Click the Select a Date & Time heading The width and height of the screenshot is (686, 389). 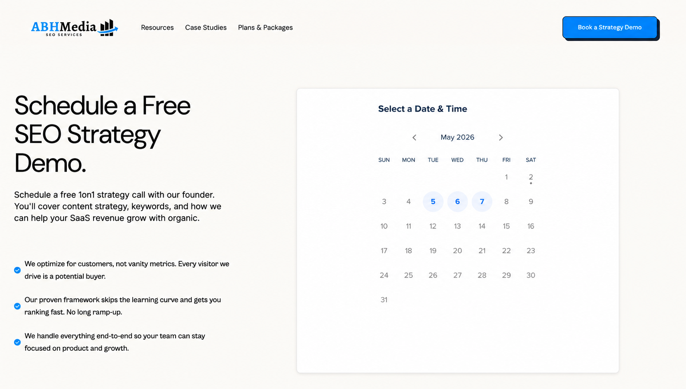click(422, 109)
